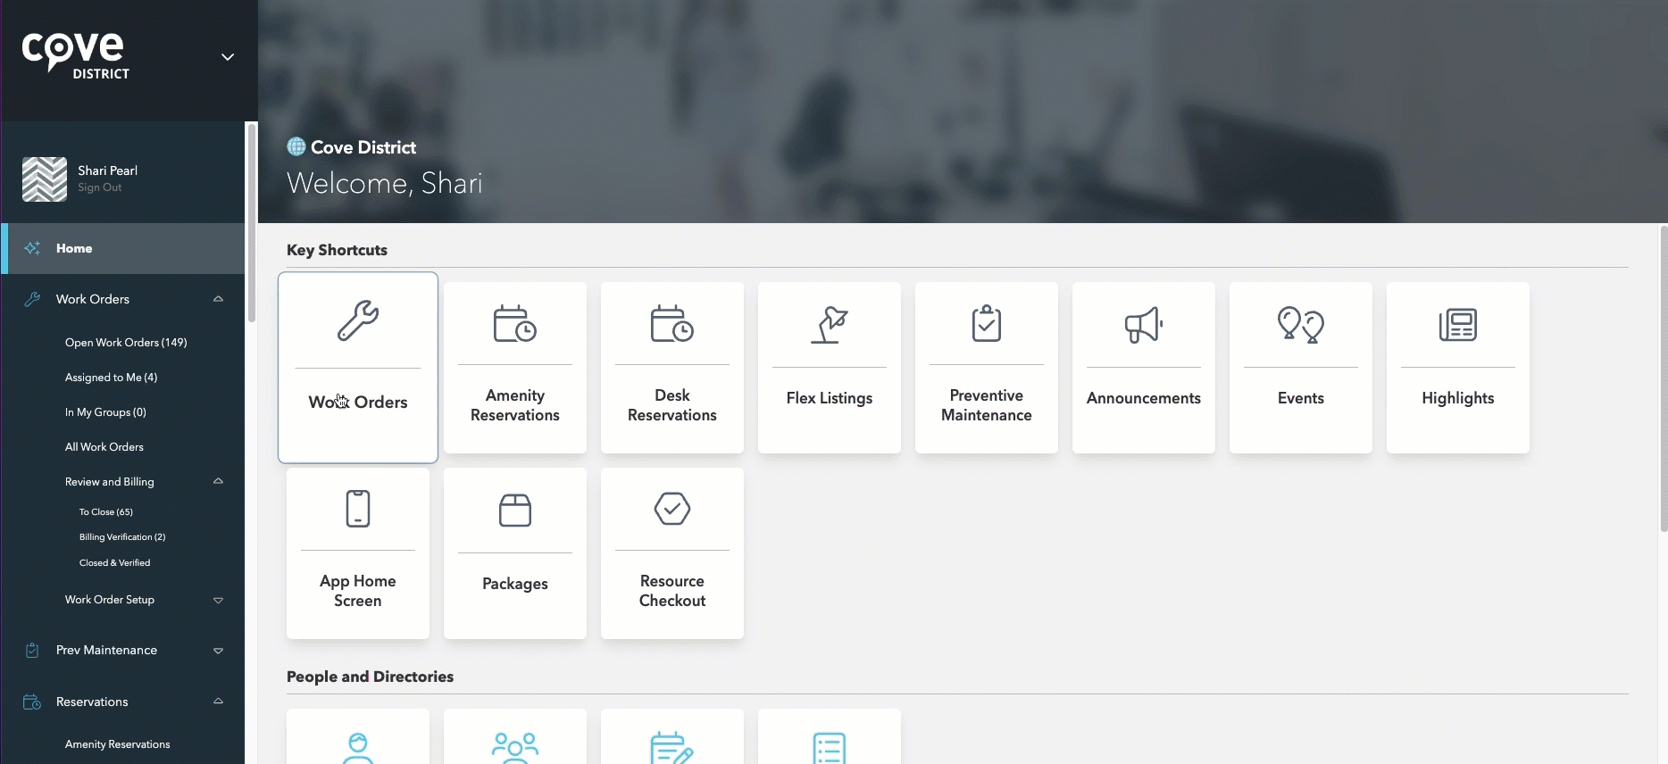Screen dimensions: 1668x764
Task: Open the Announcements megaphone tile
Action: 1144,368
